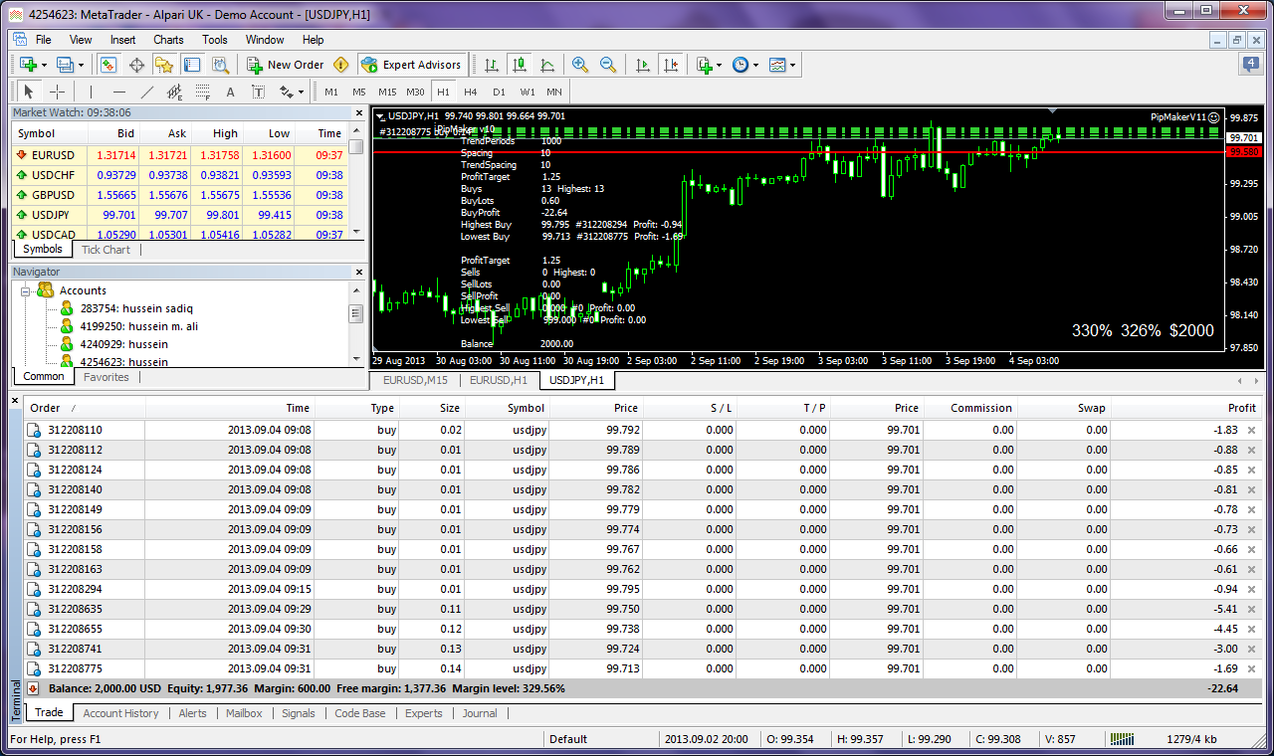This screenshot has width=1274, height=756.
Task: Select the Trendline drawing tool
Action: (147, 92)
